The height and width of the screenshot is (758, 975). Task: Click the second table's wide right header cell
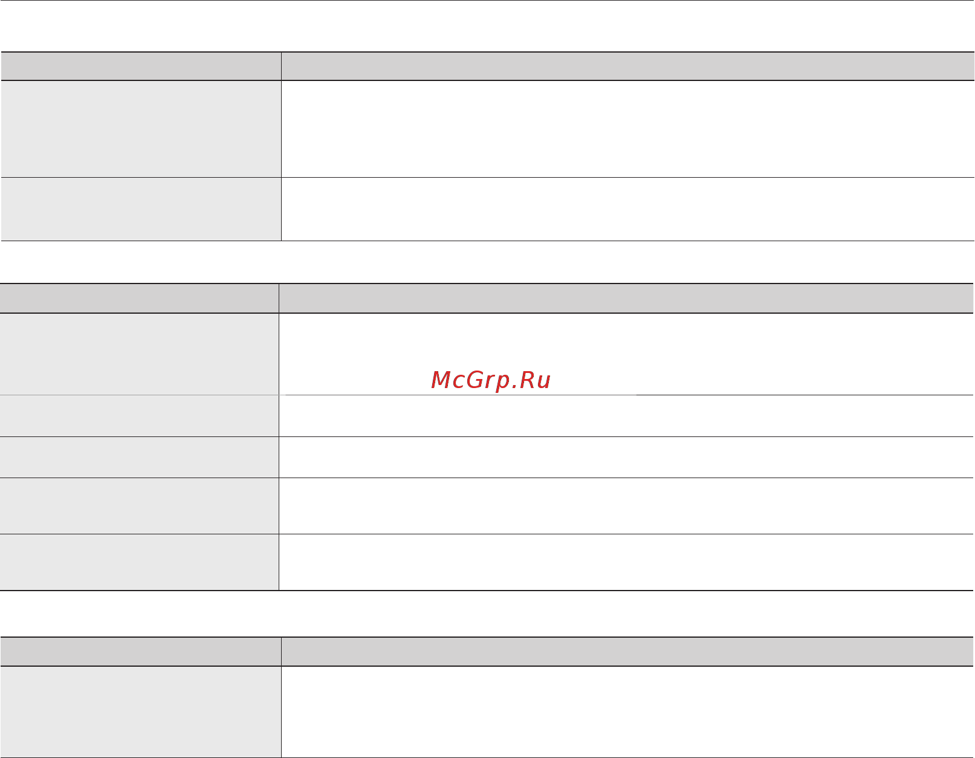(x=627, y=299)
